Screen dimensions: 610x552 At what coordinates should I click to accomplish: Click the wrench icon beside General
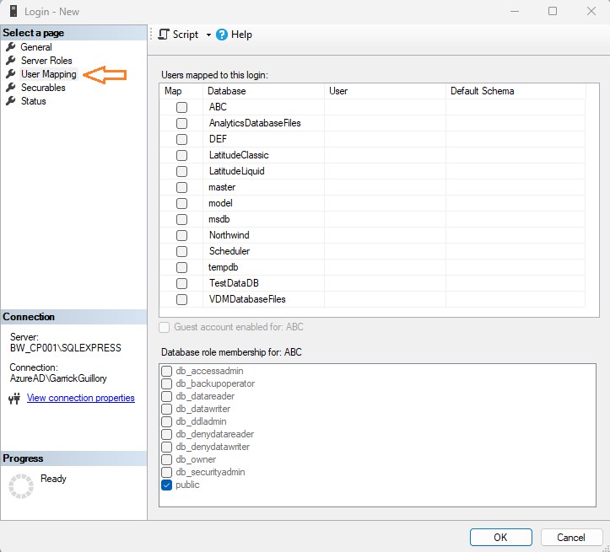click(x=11, y=47)
